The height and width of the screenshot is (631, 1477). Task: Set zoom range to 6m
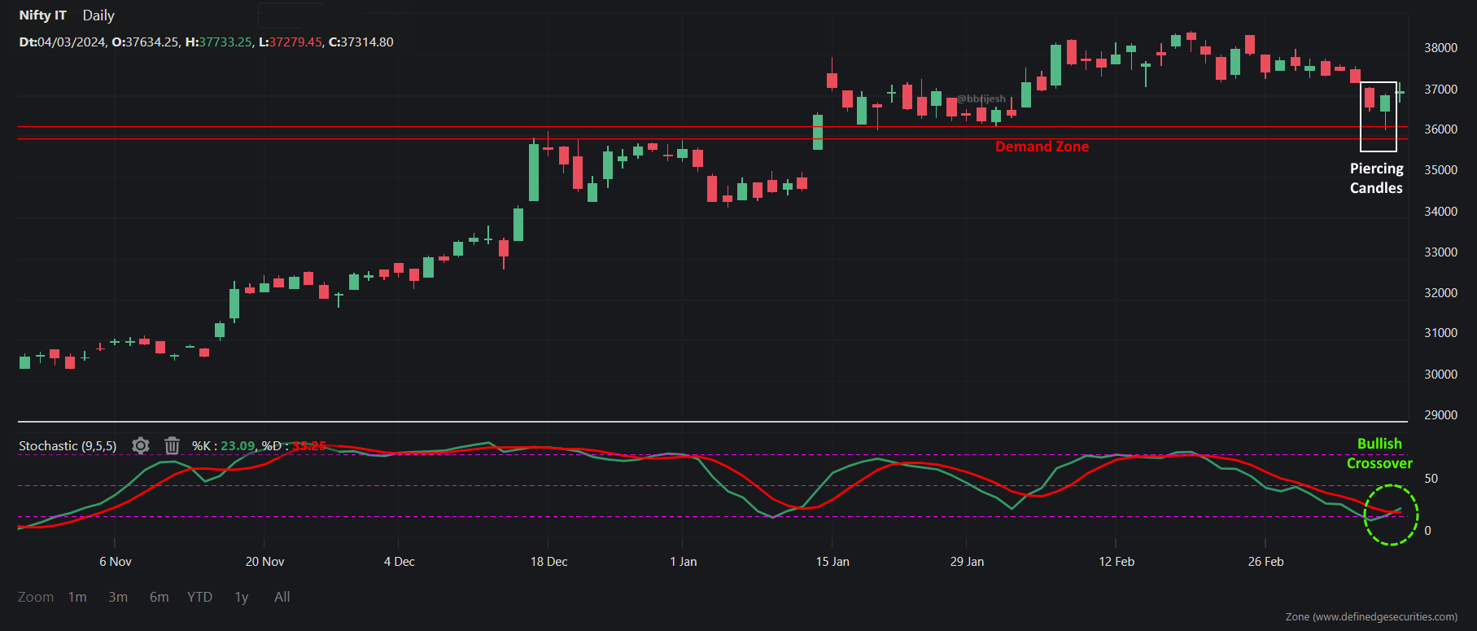[159, 597]
